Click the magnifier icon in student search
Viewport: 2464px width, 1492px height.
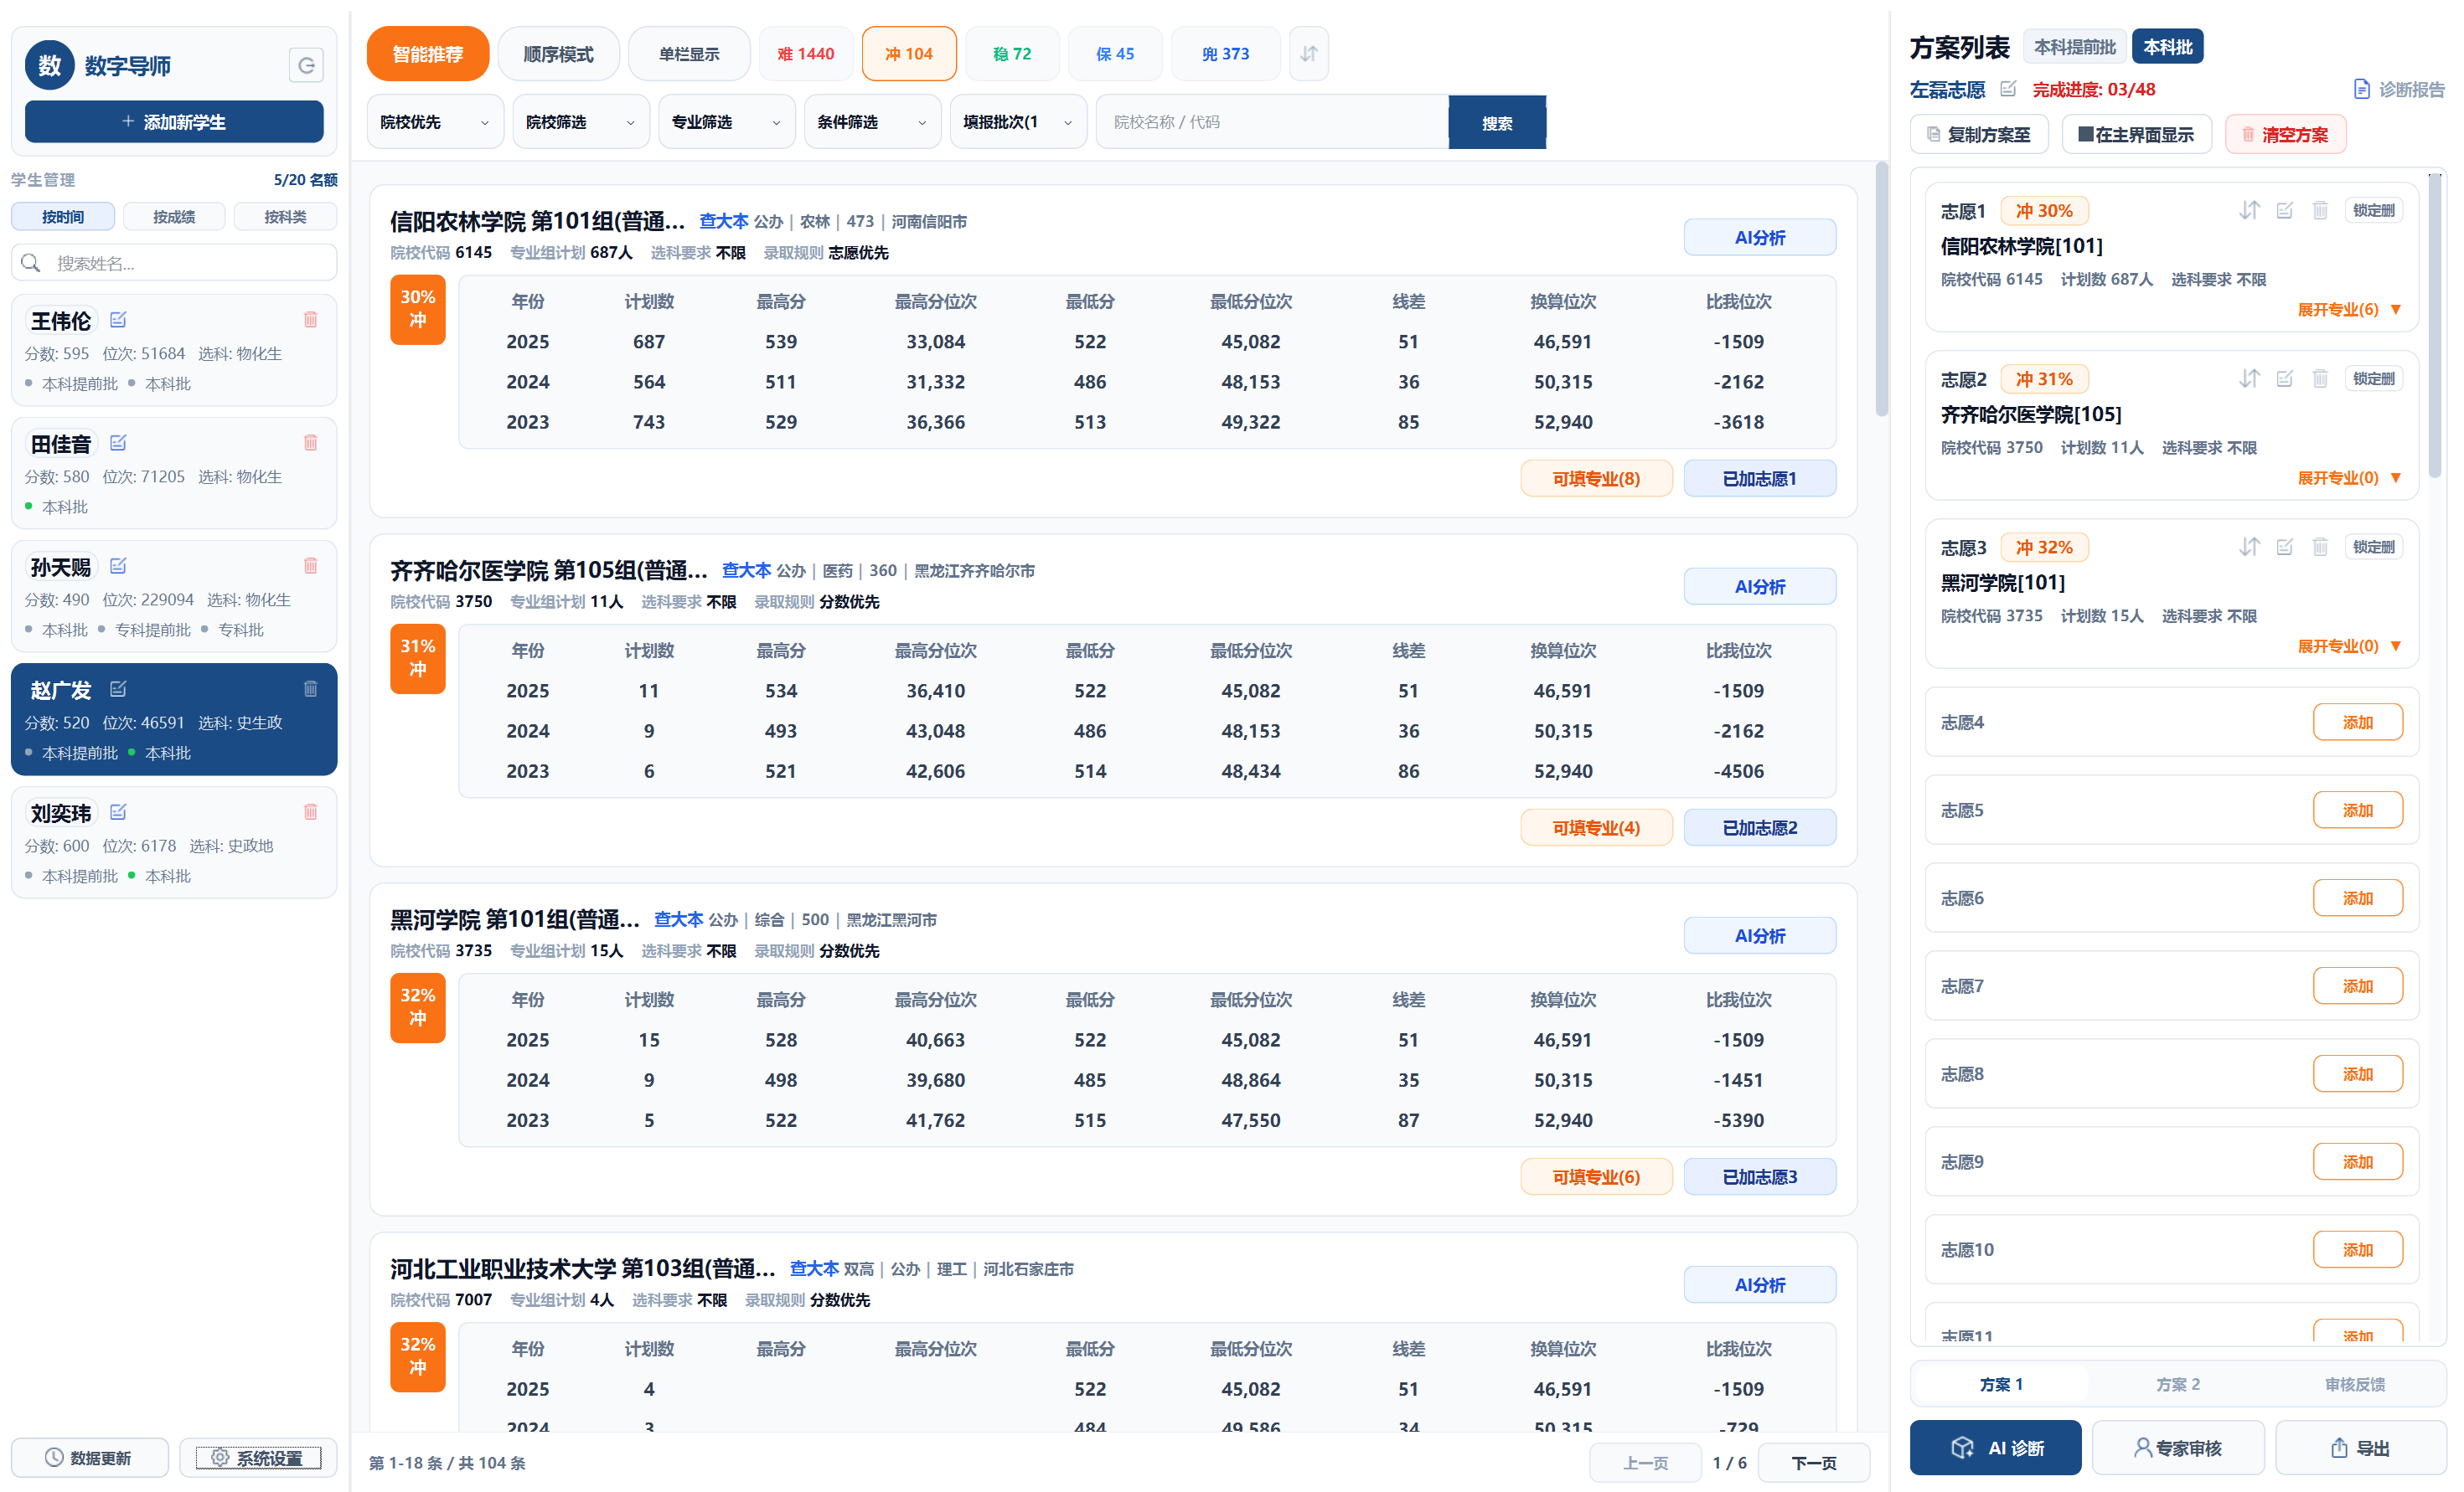coord(31,263)
